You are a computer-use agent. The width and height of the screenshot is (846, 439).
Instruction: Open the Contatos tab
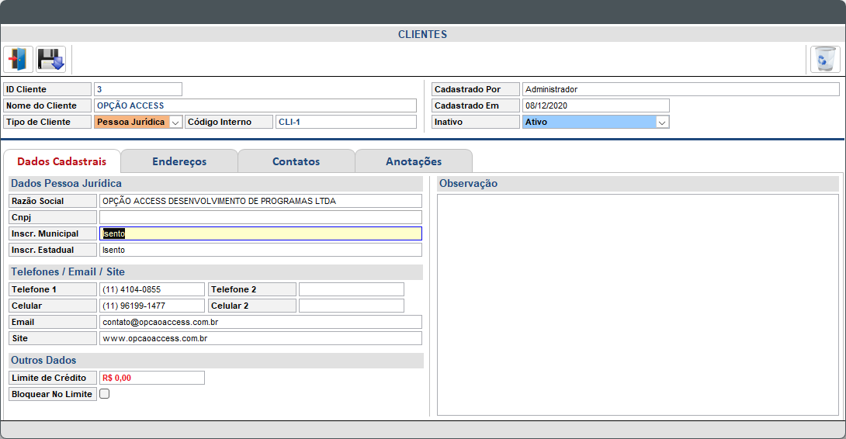pos(296,161)
